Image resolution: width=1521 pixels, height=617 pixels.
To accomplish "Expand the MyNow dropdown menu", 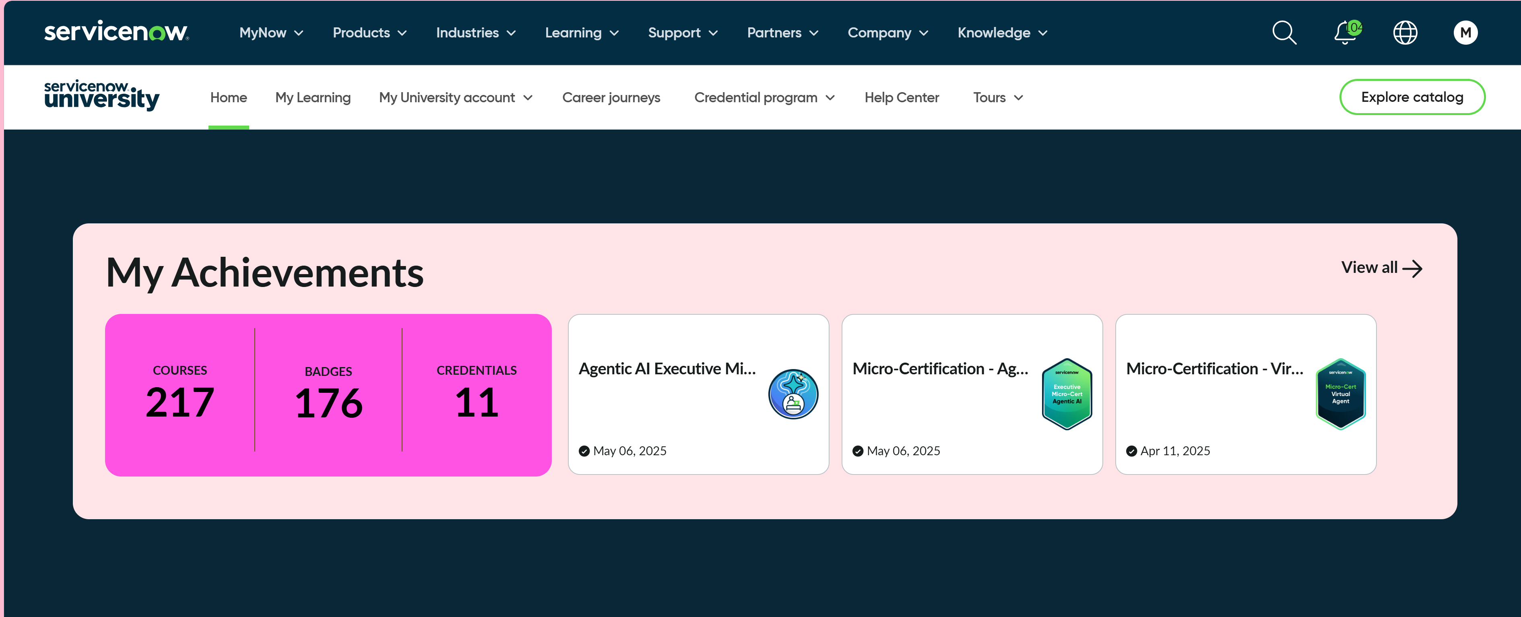I will pyautogui.click(x=271, y=33).
